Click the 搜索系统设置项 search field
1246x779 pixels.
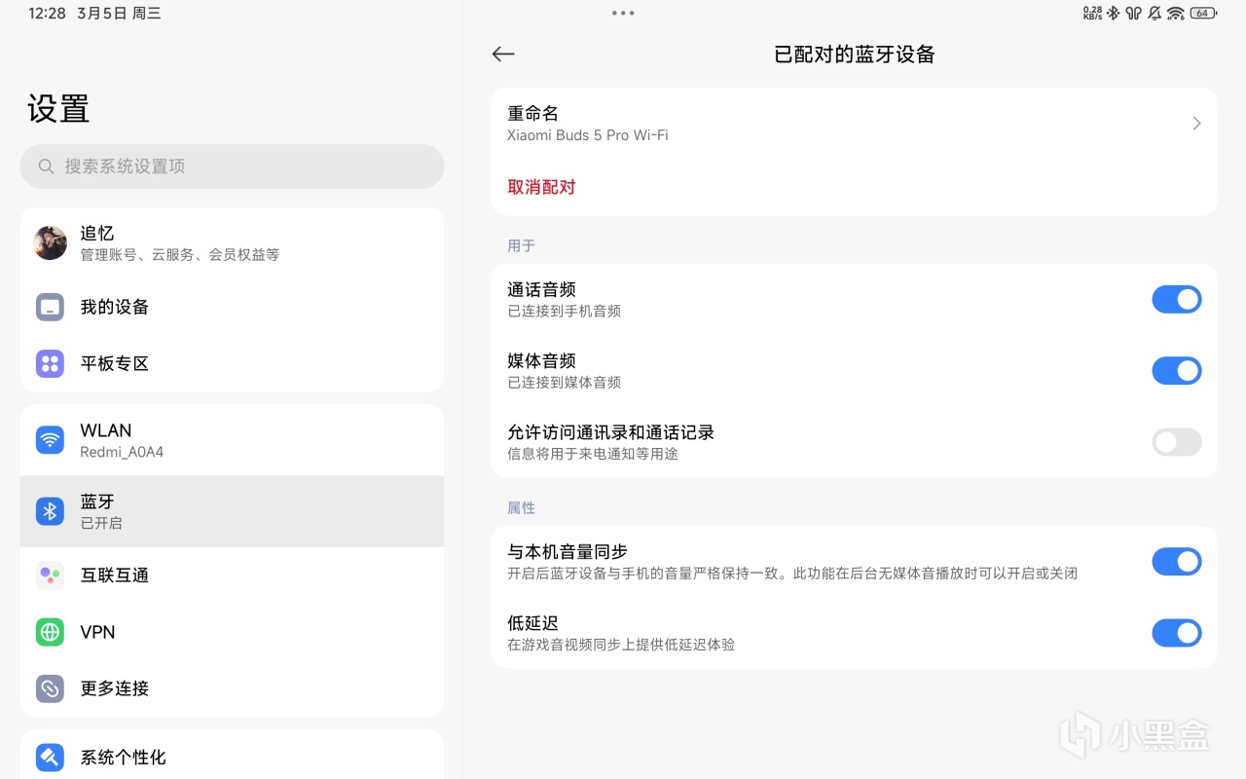[x=232, y=167]
